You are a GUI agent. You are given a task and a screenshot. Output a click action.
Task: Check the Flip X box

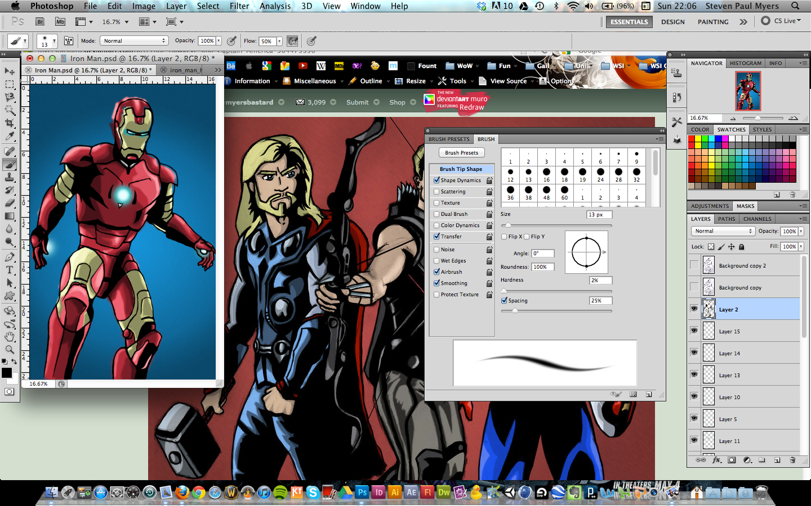coord(504,236)
